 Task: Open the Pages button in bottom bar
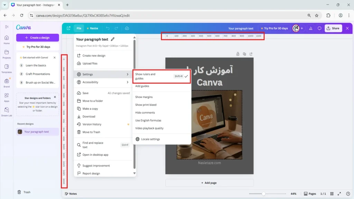coord(310,193)
